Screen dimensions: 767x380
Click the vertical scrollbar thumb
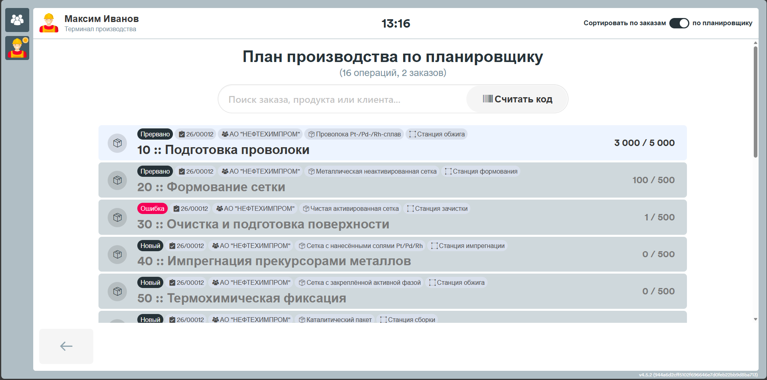(x=755, y=102)
